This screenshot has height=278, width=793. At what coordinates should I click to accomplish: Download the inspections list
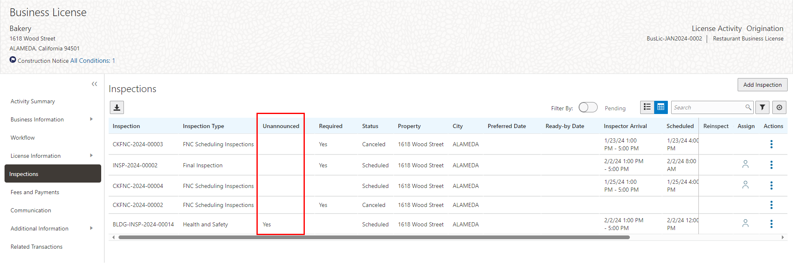pyautogui.click(x=117, y=107)
